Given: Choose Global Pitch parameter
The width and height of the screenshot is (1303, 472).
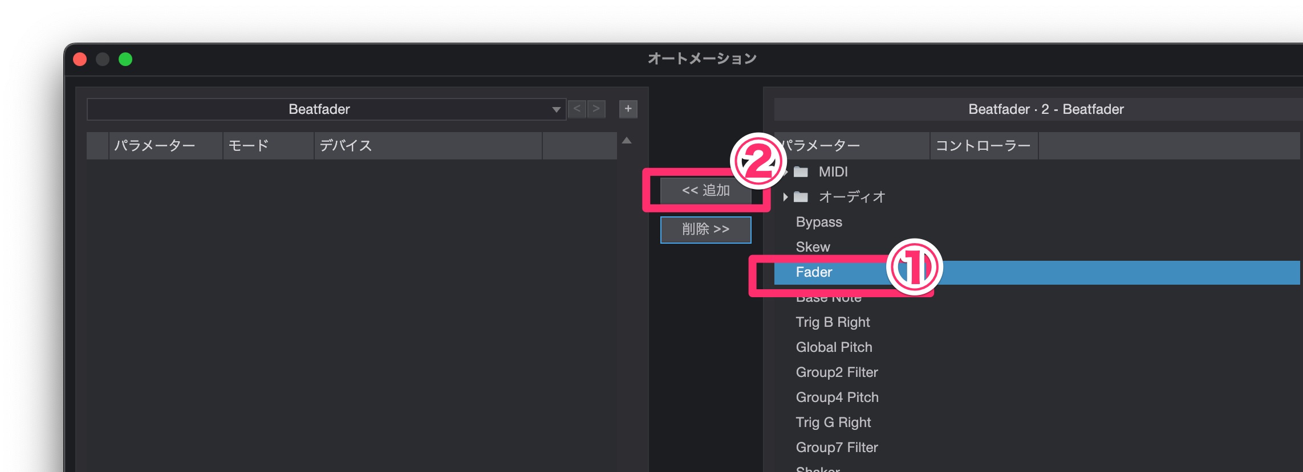Looking at the screenshot, I should click(834, 347).
